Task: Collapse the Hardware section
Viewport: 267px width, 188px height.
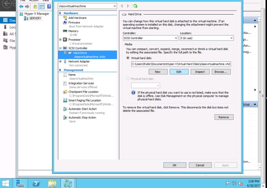Action: 60,13
